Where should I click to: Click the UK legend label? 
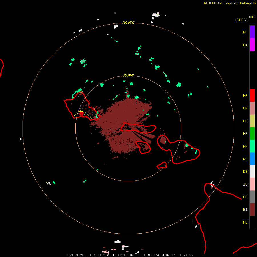pos(245,45)
